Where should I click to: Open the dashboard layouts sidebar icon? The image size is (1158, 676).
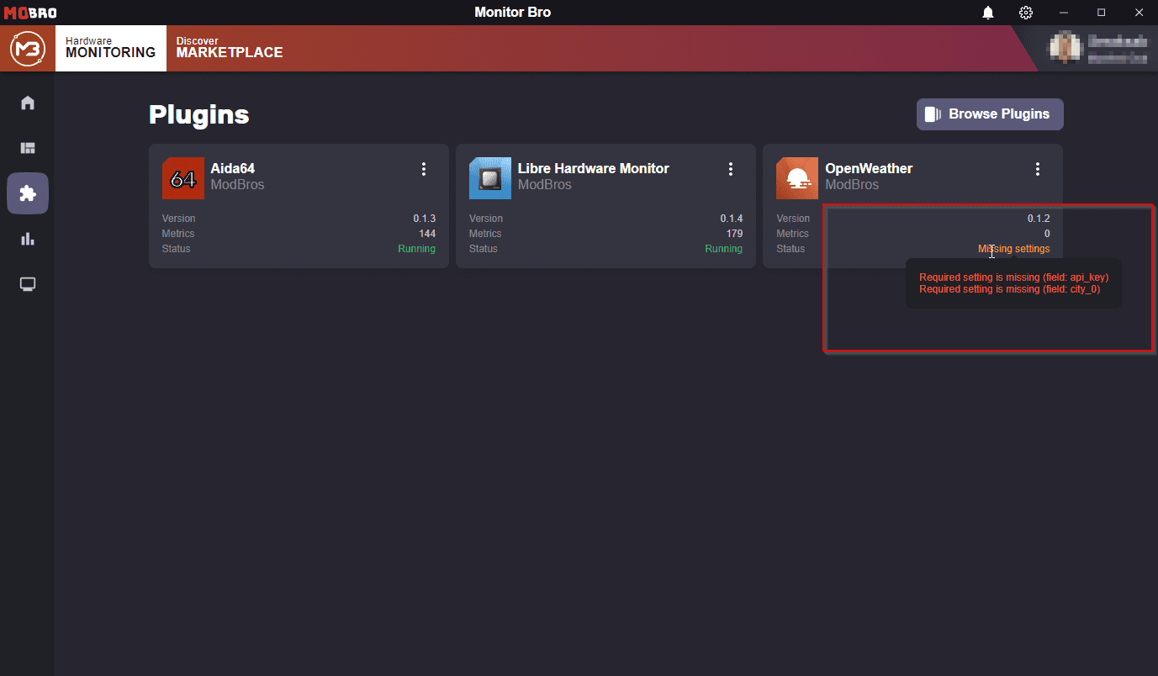coord(28,148)
